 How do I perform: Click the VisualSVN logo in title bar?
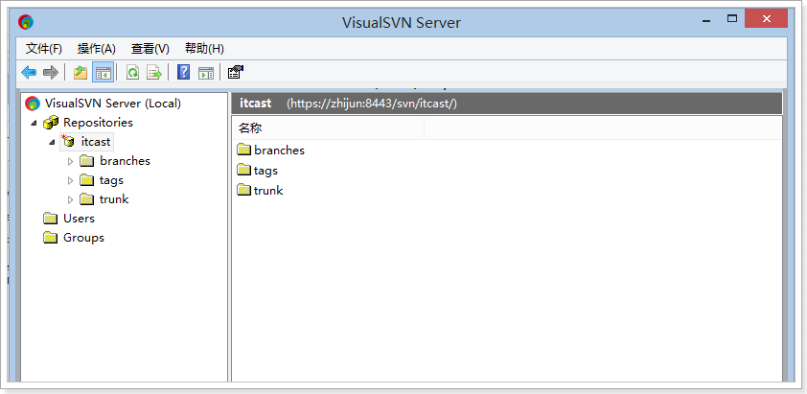point(26,22)
